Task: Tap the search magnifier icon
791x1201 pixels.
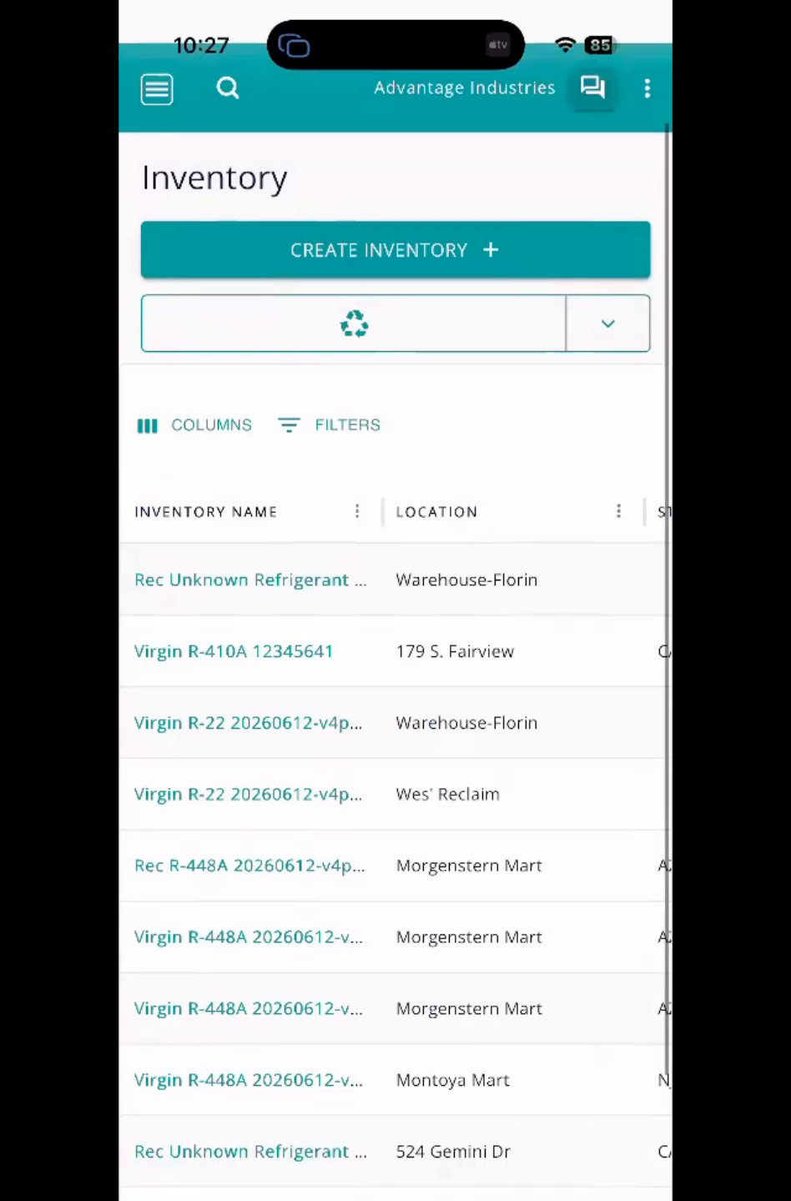Action: tap(228, 88)
